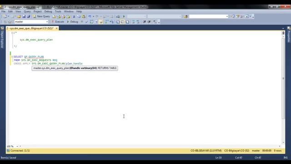Open the Debug menu

point(48,11)
